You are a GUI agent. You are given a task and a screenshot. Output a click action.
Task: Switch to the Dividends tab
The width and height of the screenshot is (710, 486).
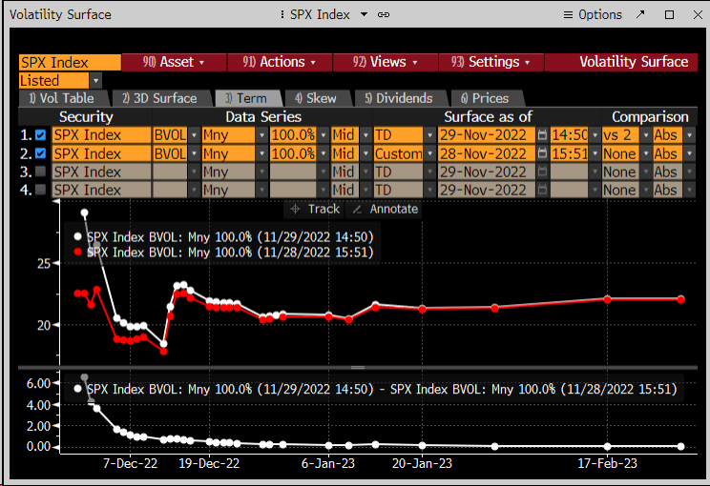[399, 98]
